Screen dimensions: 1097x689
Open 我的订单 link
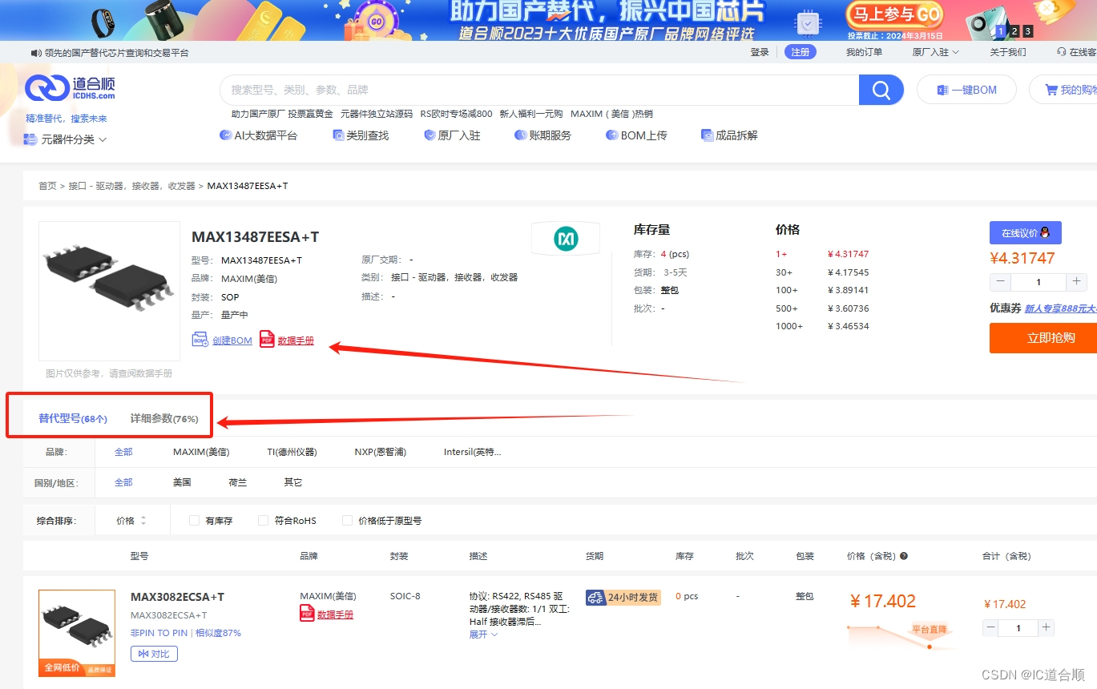tap(864, 52)
